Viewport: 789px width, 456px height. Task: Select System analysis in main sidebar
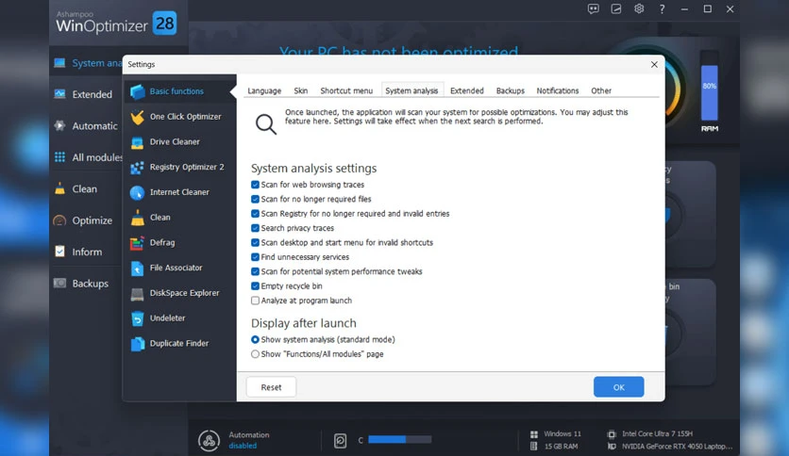[87, 63]
